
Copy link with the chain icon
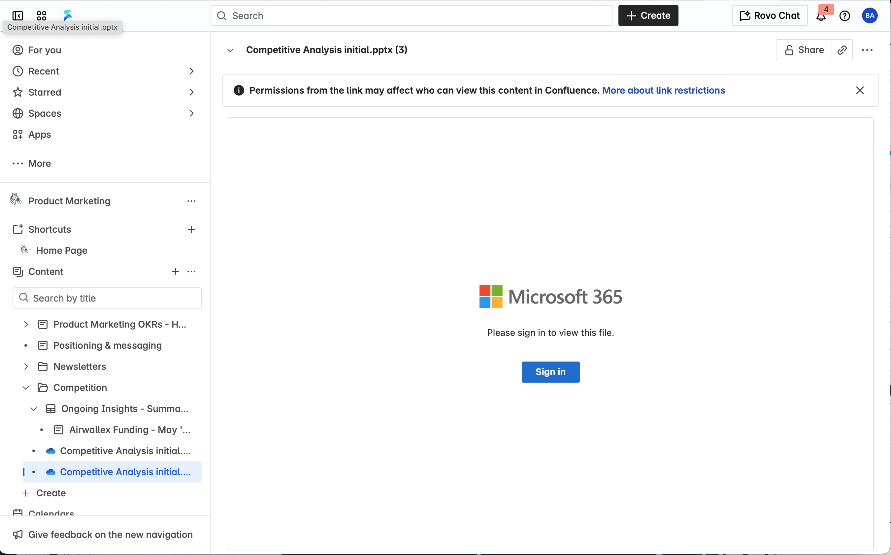pos(842,50)
